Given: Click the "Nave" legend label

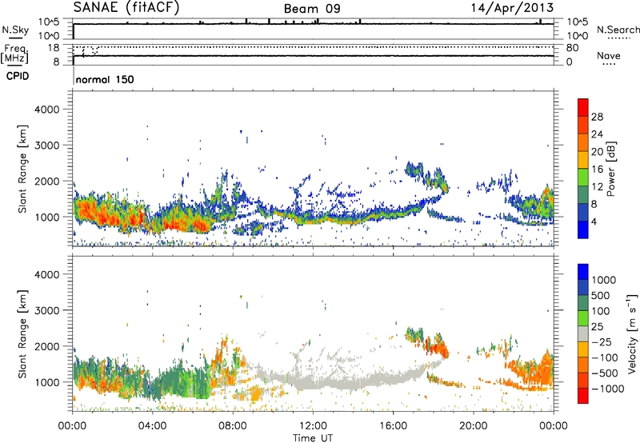Looking at the screenshot, I should [609, 56].
